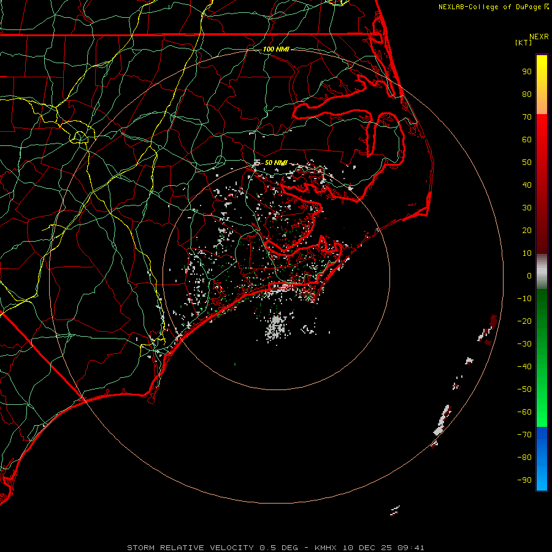552x552 pixels.
Task: Click the -20 value on velocity scale
Action: pos(524,321)
